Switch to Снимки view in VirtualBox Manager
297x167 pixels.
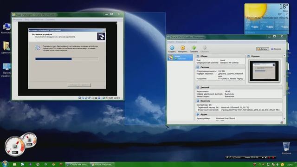(276, 49)
